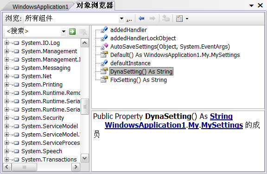The height and width of the screenshot is (174, 267).
Task: Click the Default() property icon
Action: (104, 55)
